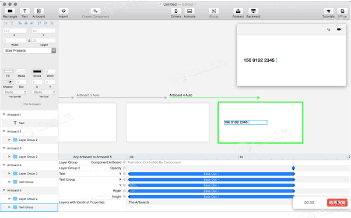Click the Text layer T icon under Artboard 1
The height and width of the screenshot is (218, 351).
coord(15,123)
